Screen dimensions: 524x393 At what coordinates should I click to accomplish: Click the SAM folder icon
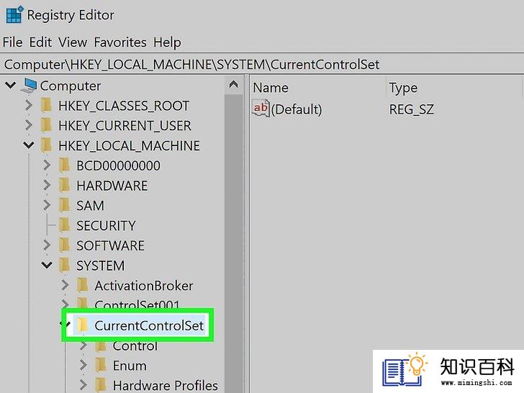(x=65, y=205)
